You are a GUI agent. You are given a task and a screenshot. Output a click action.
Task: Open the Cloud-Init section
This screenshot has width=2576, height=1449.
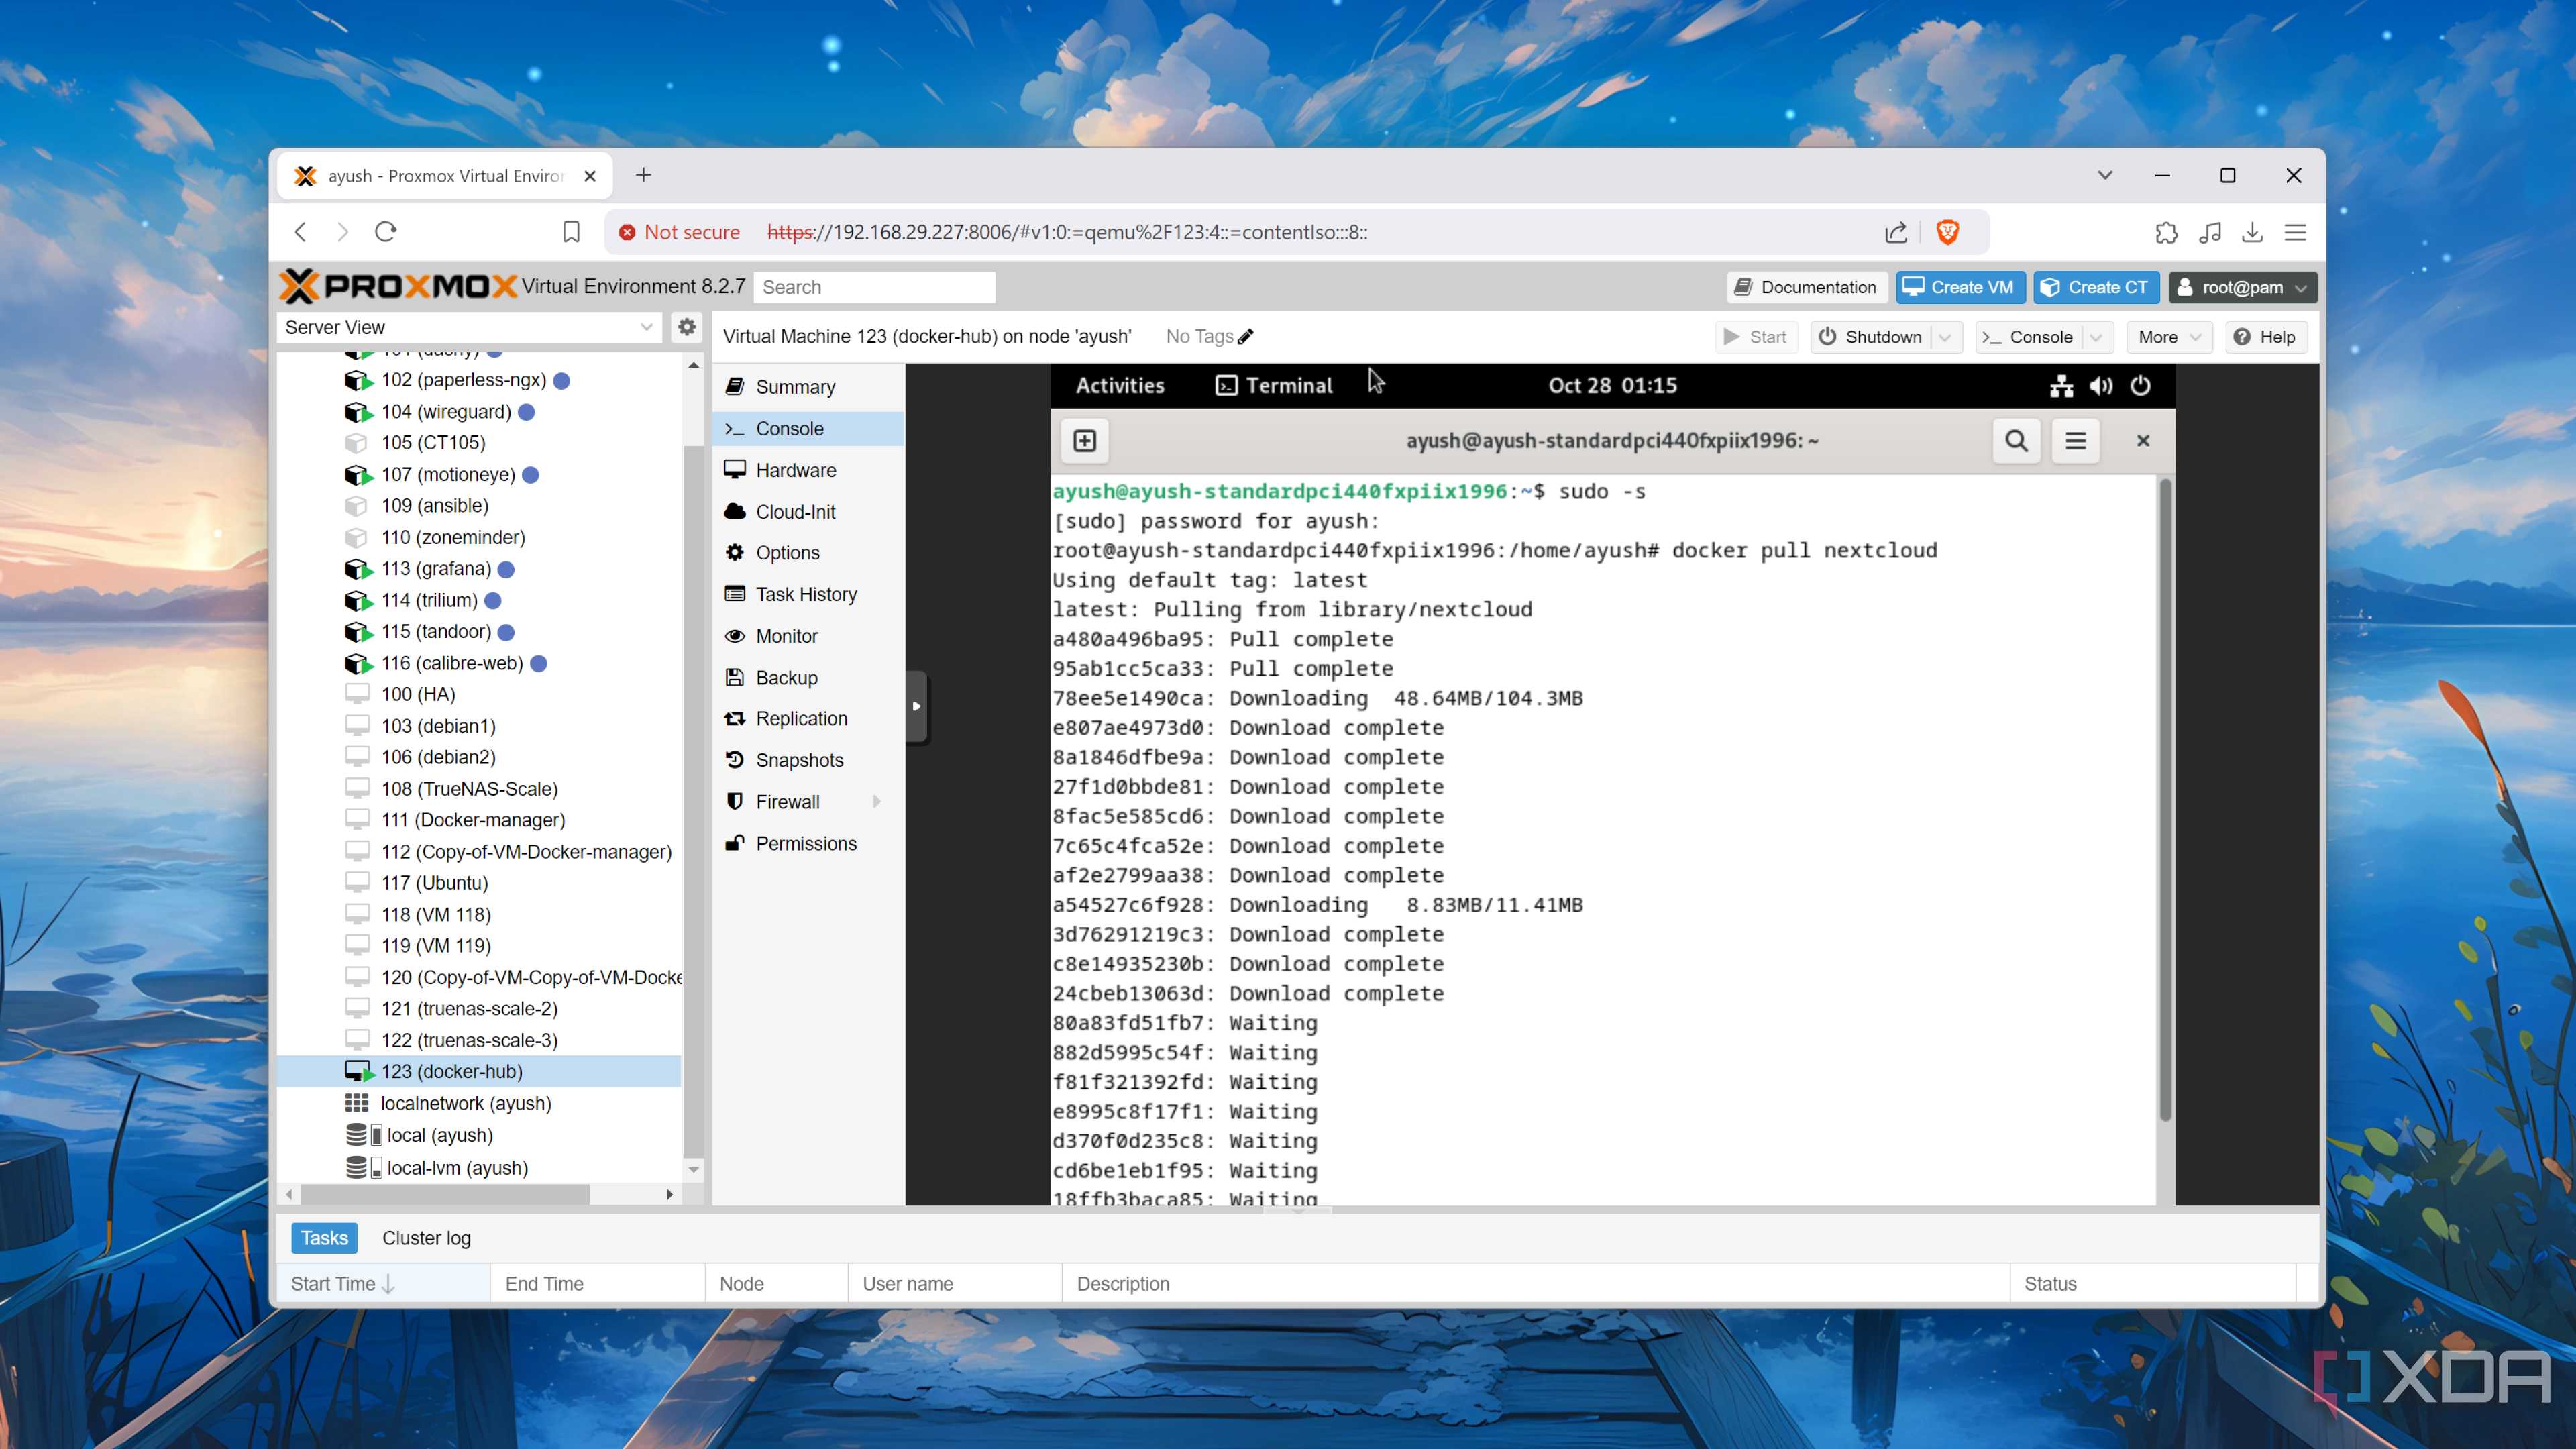click(x=809, y=512)
